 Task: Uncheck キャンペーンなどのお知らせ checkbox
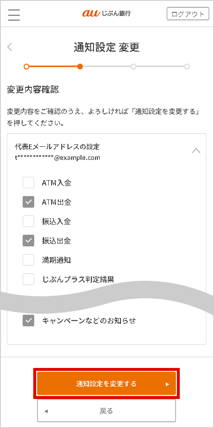[x=28, y=321]
